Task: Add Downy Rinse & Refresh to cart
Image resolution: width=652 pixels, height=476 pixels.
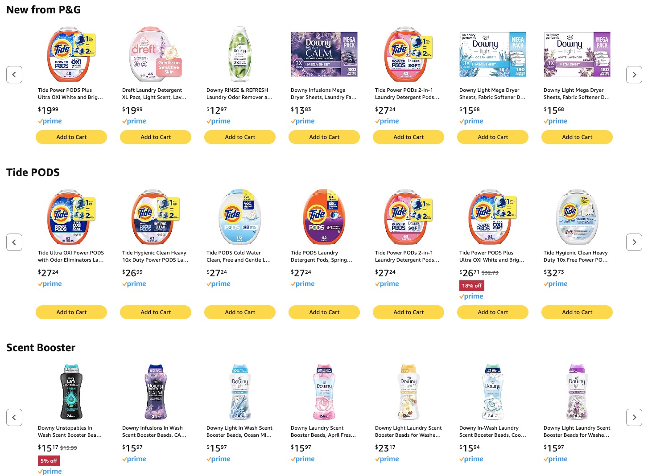Action: tap(240, 137)
